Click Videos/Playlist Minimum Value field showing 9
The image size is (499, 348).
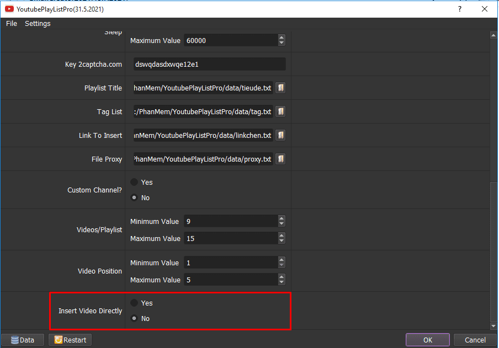[x=231, y=221]
